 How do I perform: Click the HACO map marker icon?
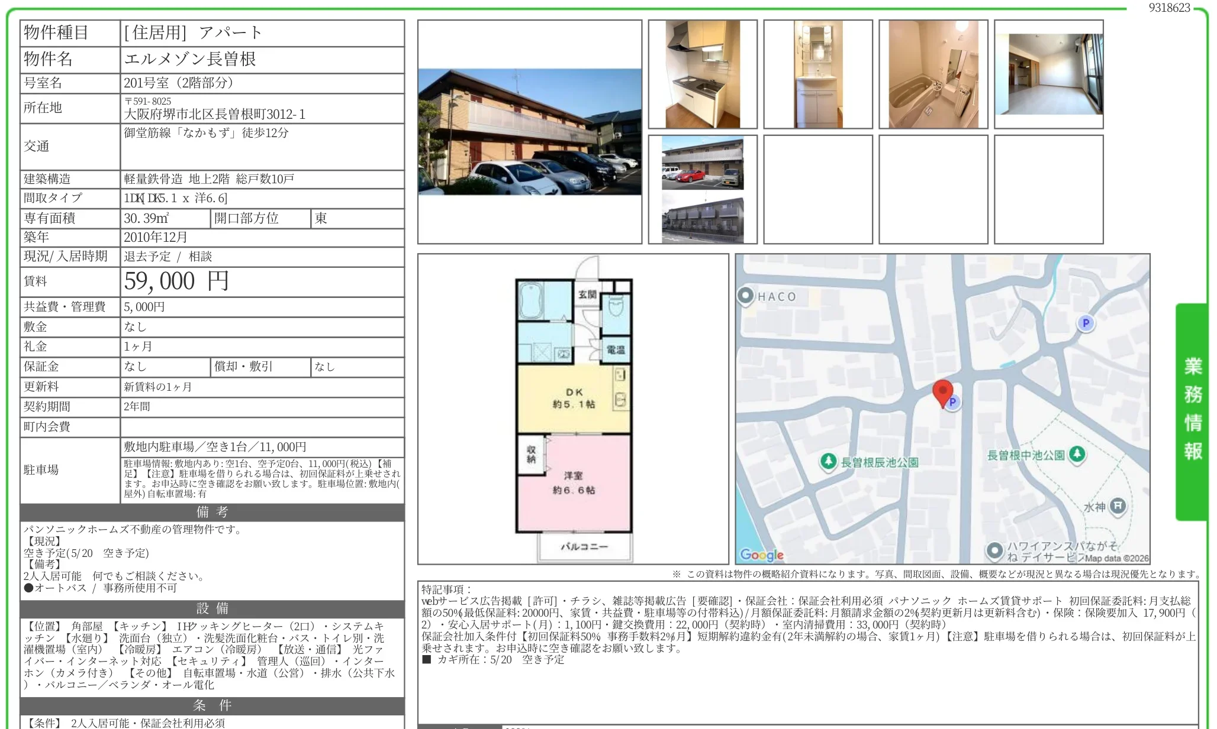click(x=746, y=295)
